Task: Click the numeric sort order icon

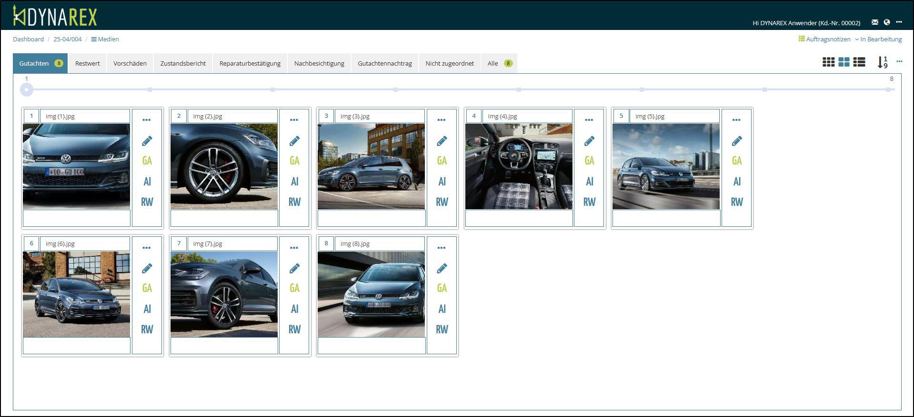Action: 882,62
